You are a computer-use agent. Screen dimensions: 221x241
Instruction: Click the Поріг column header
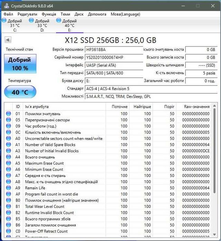[164, 107]
